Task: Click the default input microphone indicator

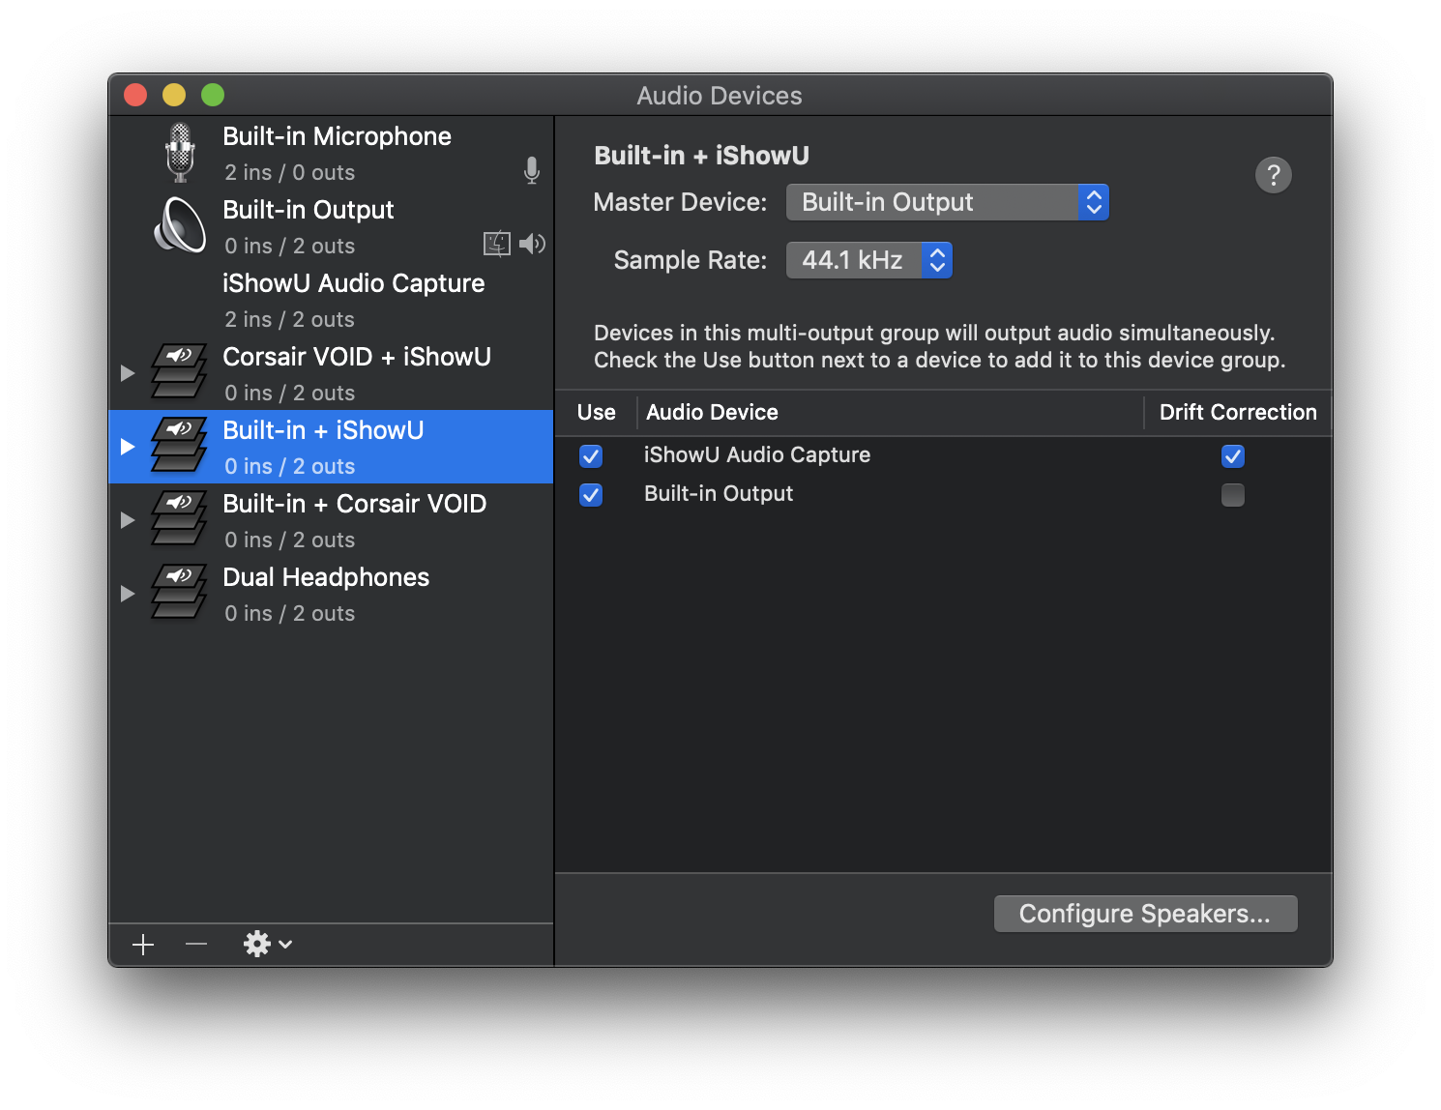Action: (532, 170)
